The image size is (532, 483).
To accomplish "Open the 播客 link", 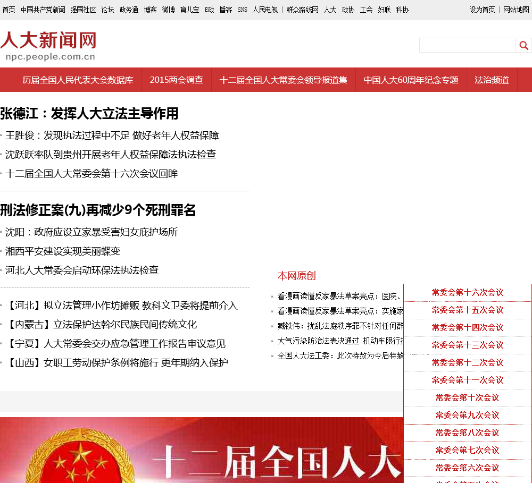I will pos(226,10).
